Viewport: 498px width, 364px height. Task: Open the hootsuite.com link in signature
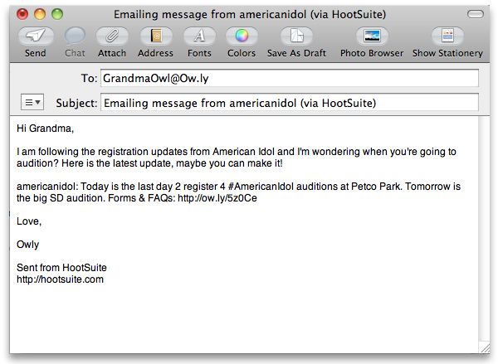tap(60, 279)
